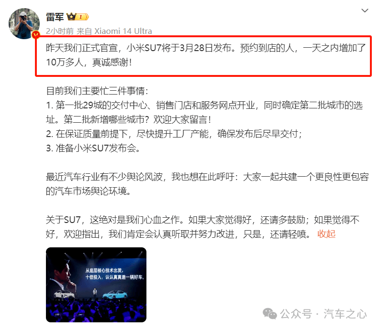Open the Xiaomi 14 Ultra source link
Screen dimensions: 379x329
tap(123, 31)
